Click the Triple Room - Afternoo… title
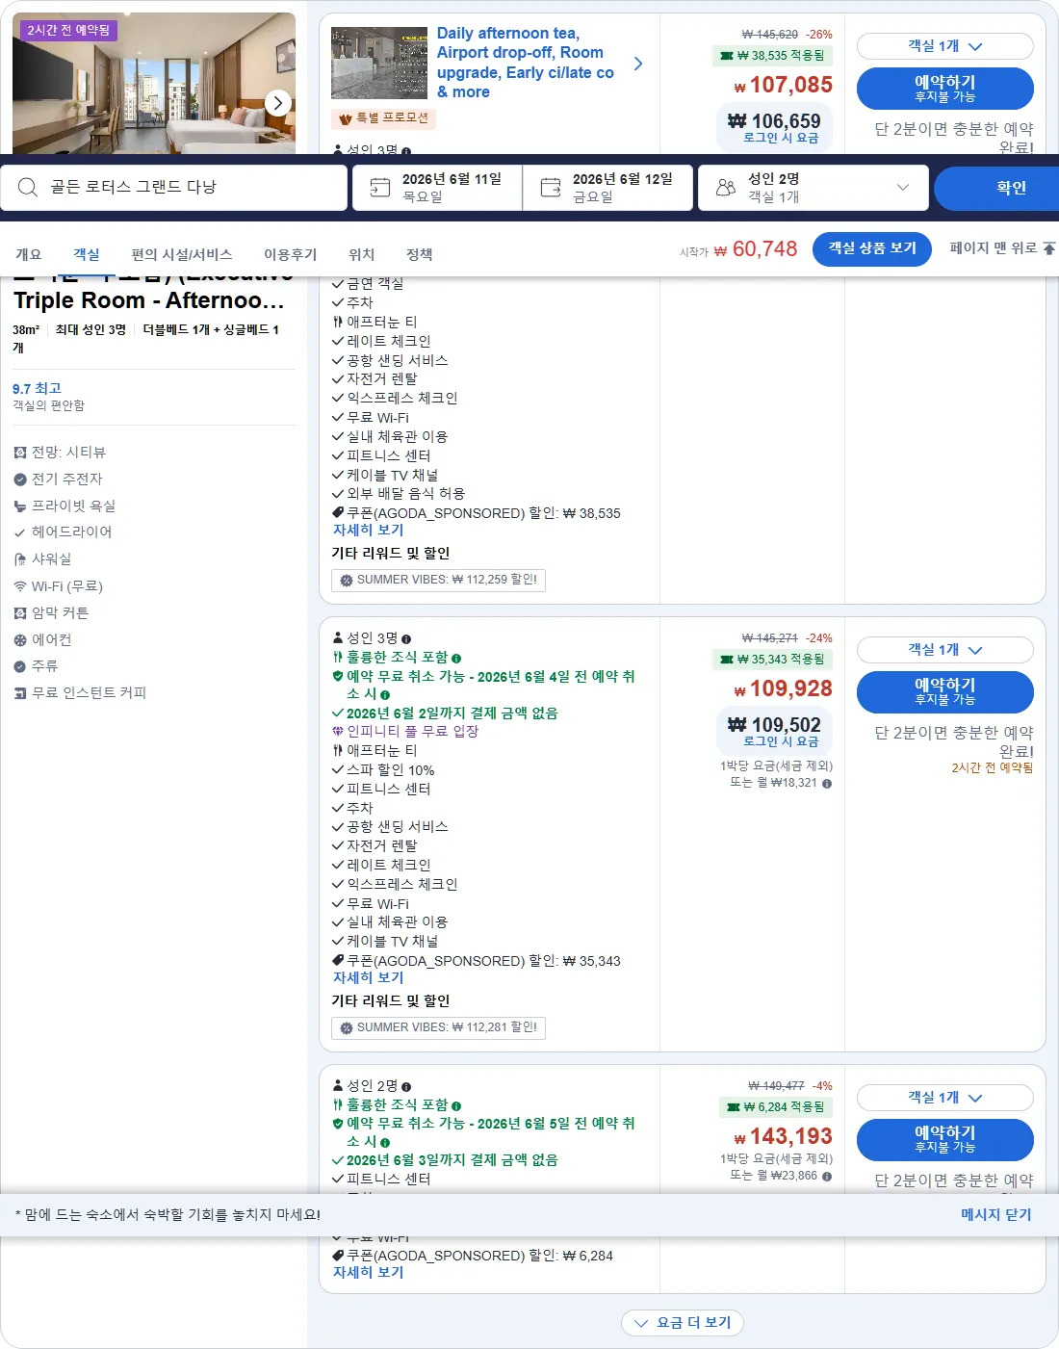 (148, 300)
